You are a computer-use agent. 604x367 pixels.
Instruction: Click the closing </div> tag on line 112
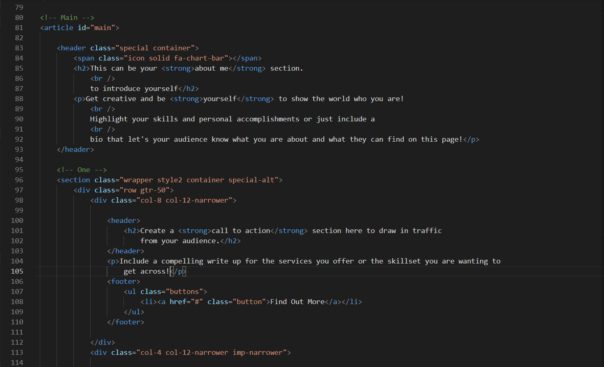103,342
